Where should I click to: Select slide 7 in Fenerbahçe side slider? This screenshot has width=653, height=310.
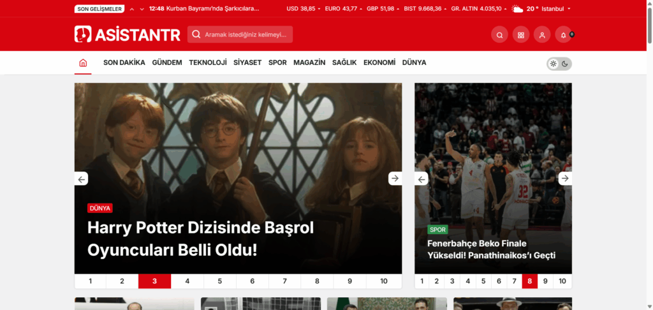coord(515,281)
